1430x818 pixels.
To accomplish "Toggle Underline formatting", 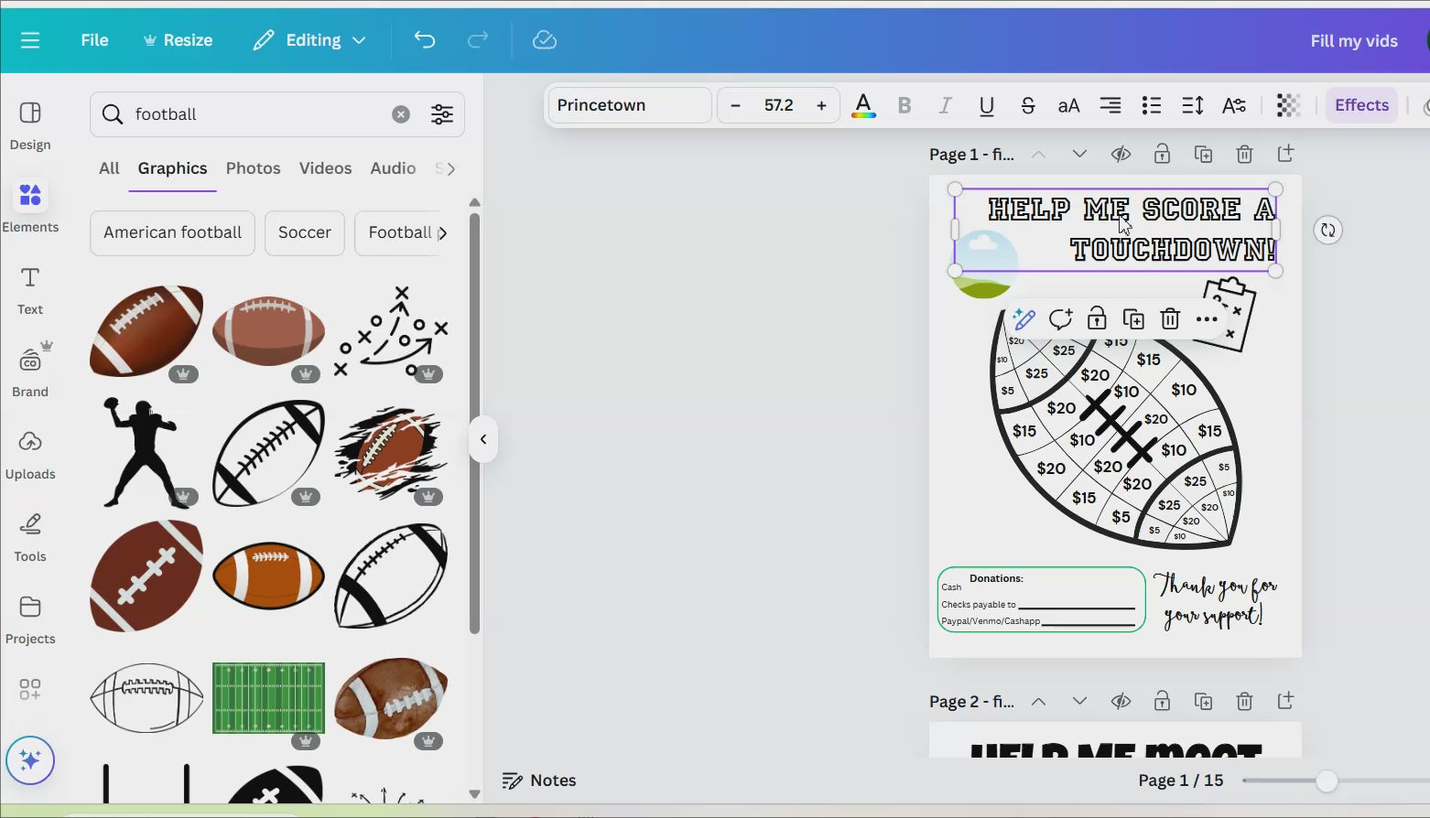I will [x=986, y=105].
